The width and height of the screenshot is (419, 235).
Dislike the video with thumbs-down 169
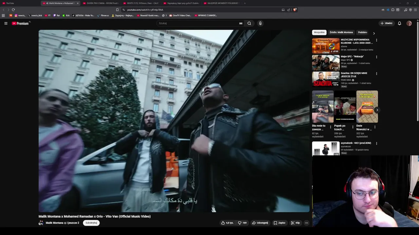[x=243, y=223]
